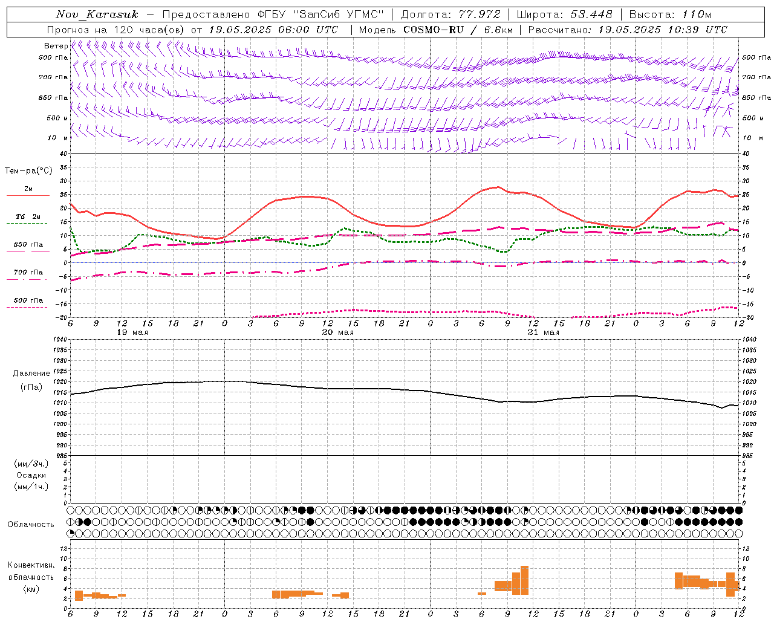The image size is (774, 619).
Task: Click the '(мм/1ч.)' precipitation unit label
Action: point(31,487)
